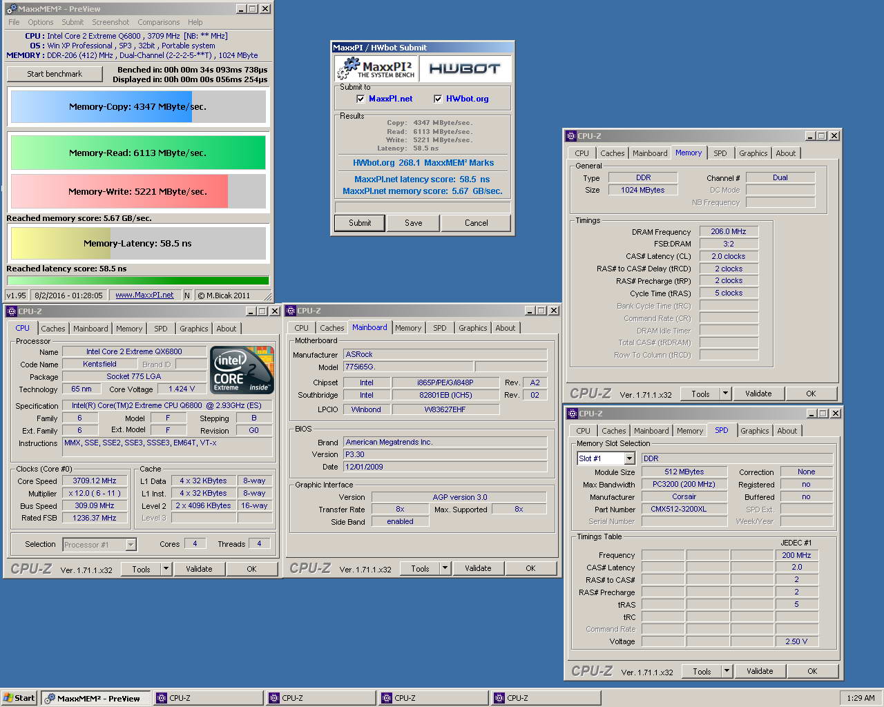The image size is (884, 707).
Task: Open the Screenshot menu in MaxxMEM²
Action: point(110,22)
